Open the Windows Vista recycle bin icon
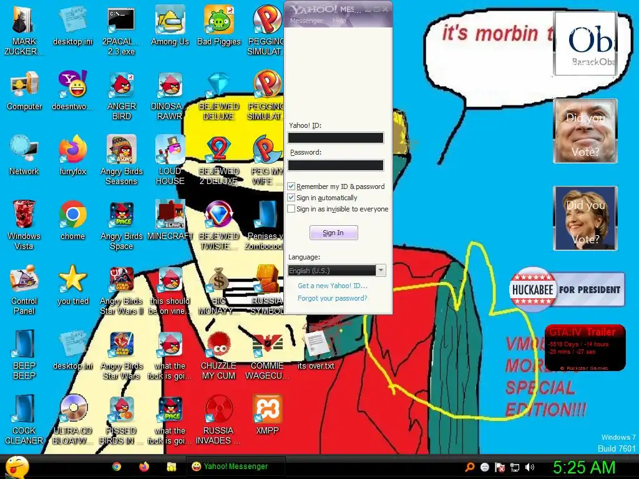 [24, 224]
